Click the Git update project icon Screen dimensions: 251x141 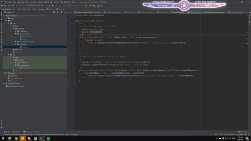(x=72, y=5)
